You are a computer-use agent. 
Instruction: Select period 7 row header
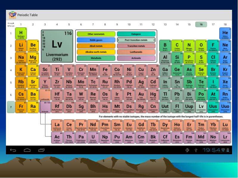point(11,107)
